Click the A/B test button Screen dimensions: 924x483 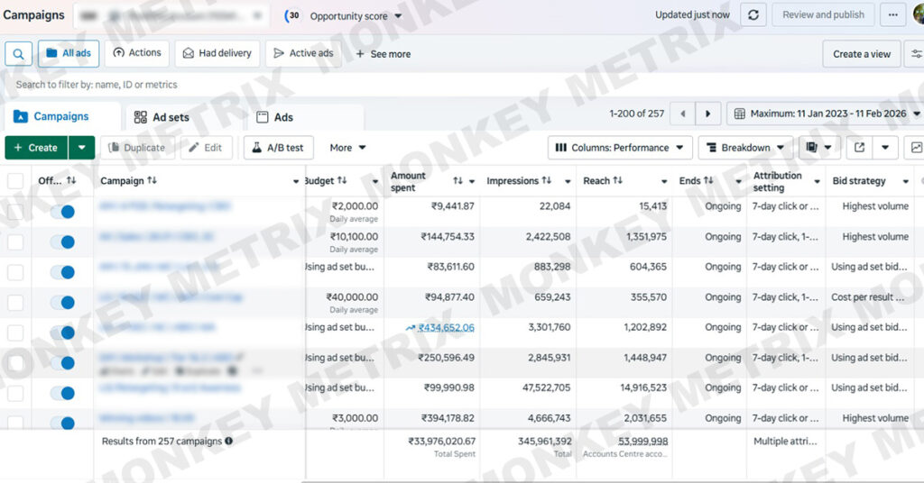[x=278, y=148]
